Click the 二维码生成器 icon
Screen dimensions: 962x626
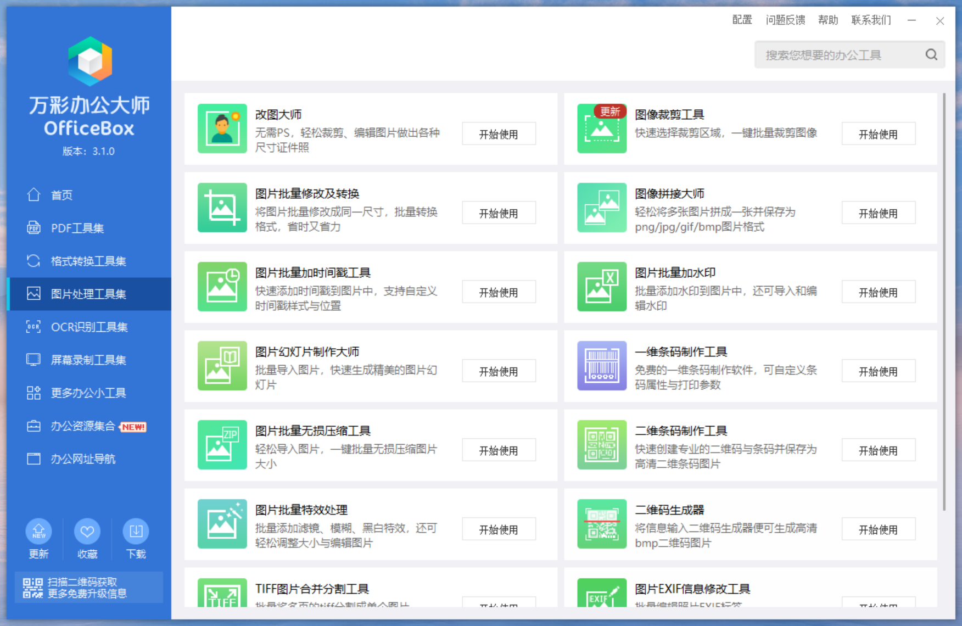(602, 524)
